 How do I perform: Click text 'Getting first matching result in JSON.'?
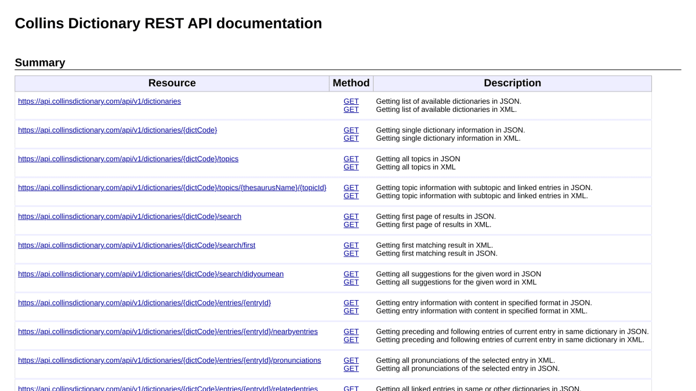[437, 253]
